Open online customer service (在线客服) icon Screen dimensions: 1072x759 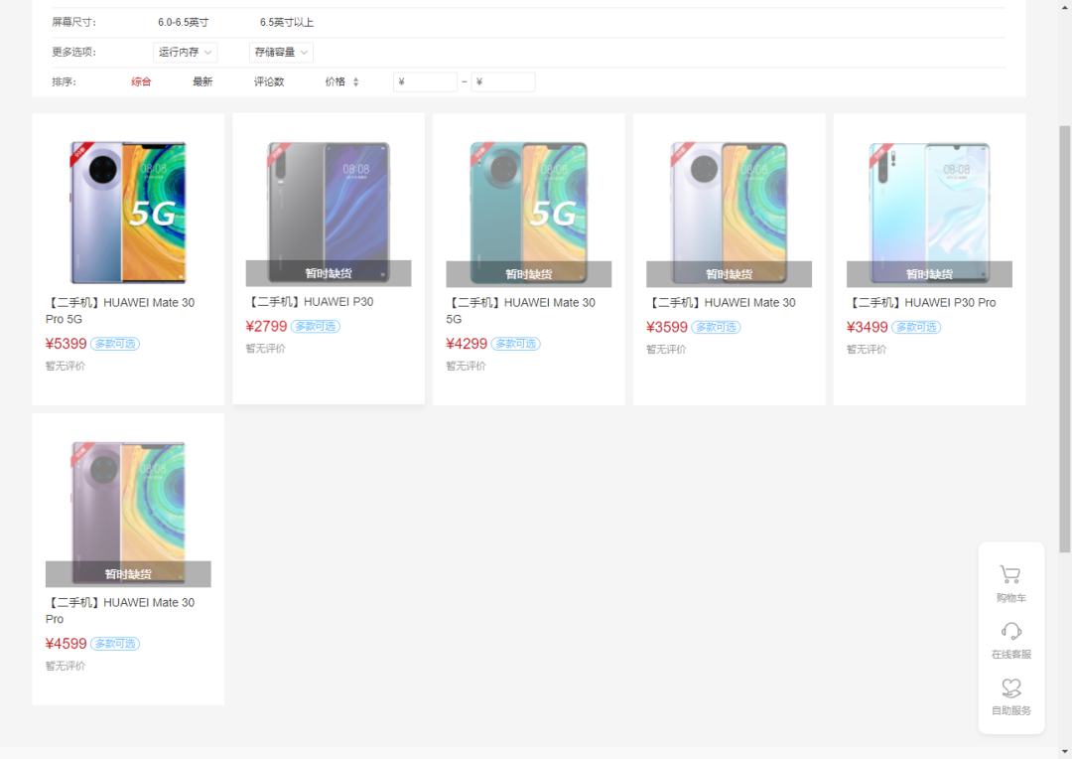point(1011,631)
